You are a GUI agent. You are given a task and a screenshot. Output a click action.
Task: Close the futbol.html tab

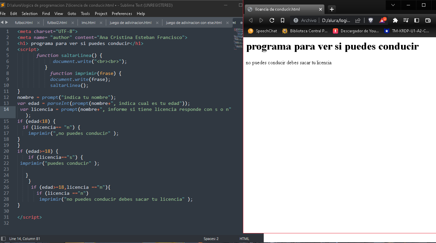pos(38,23)
